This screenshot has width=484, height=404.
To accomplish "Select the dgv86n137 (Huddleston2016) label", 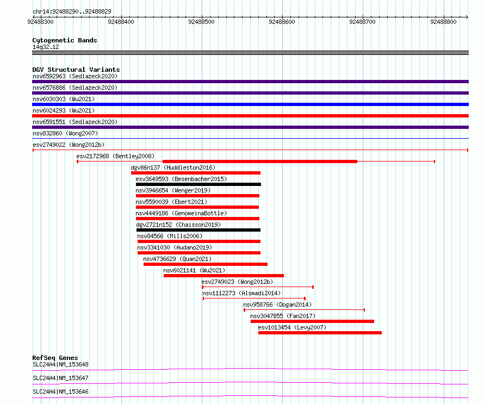I will (173, 167).
